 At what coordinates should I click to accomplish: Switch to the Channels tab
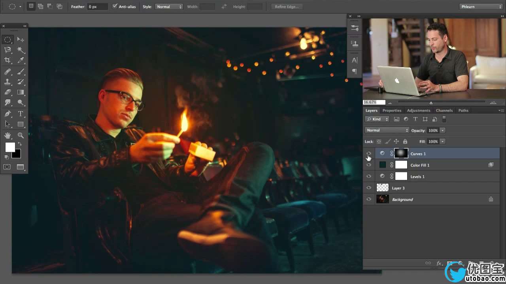click(x=444, y=110)
